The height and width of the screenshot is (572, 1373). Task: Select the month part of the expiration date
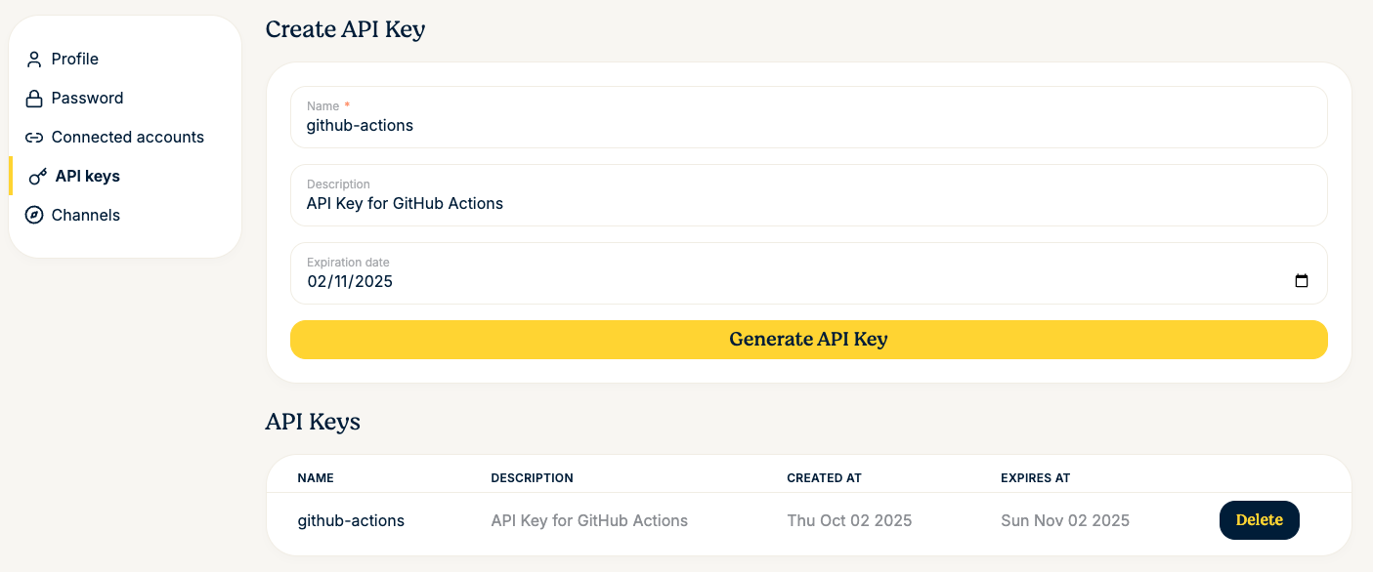coord(316,282)
